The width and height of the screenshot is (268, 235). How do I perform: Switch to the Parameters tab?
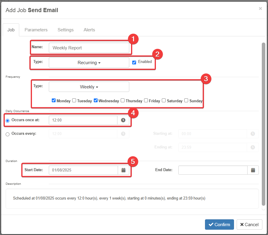pyautogui.click(x=36, y=30)
